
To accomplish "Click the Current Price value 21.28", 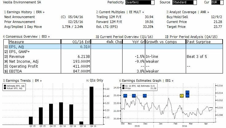I will pyautogui.click(x=218, y=22).
